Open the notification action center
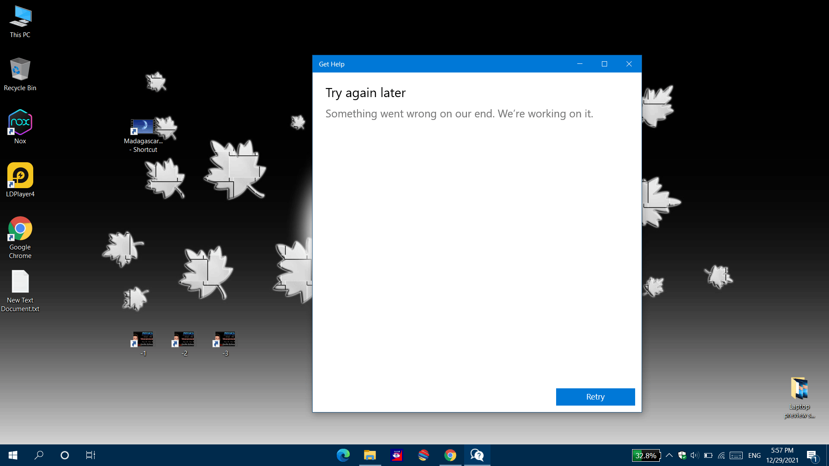This screenshot has width=829, height=466. tap(812, 455)
